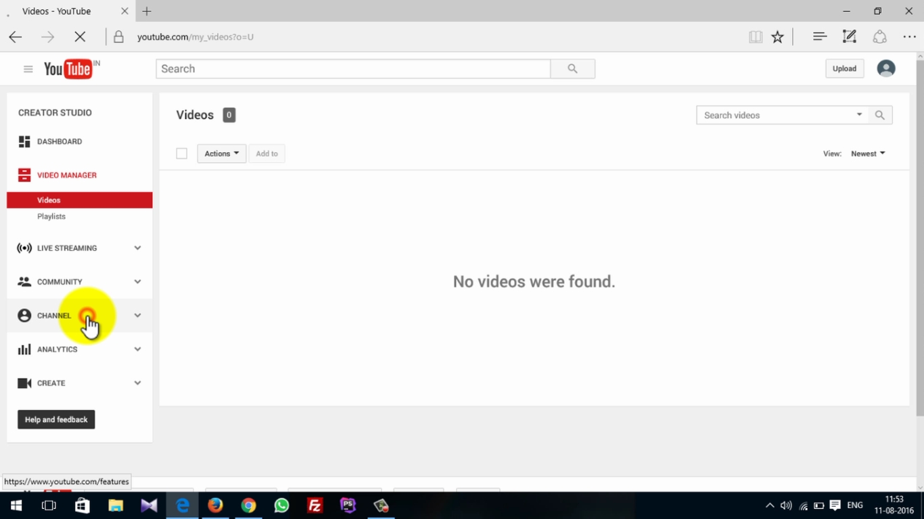Add page to favorites with the star
The image size is (924, 519).
(x=778, y=37)
